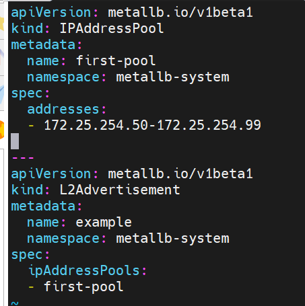Click 'IPAddressPool' kind value
This screenshot has height=306, width=305.
112,28
